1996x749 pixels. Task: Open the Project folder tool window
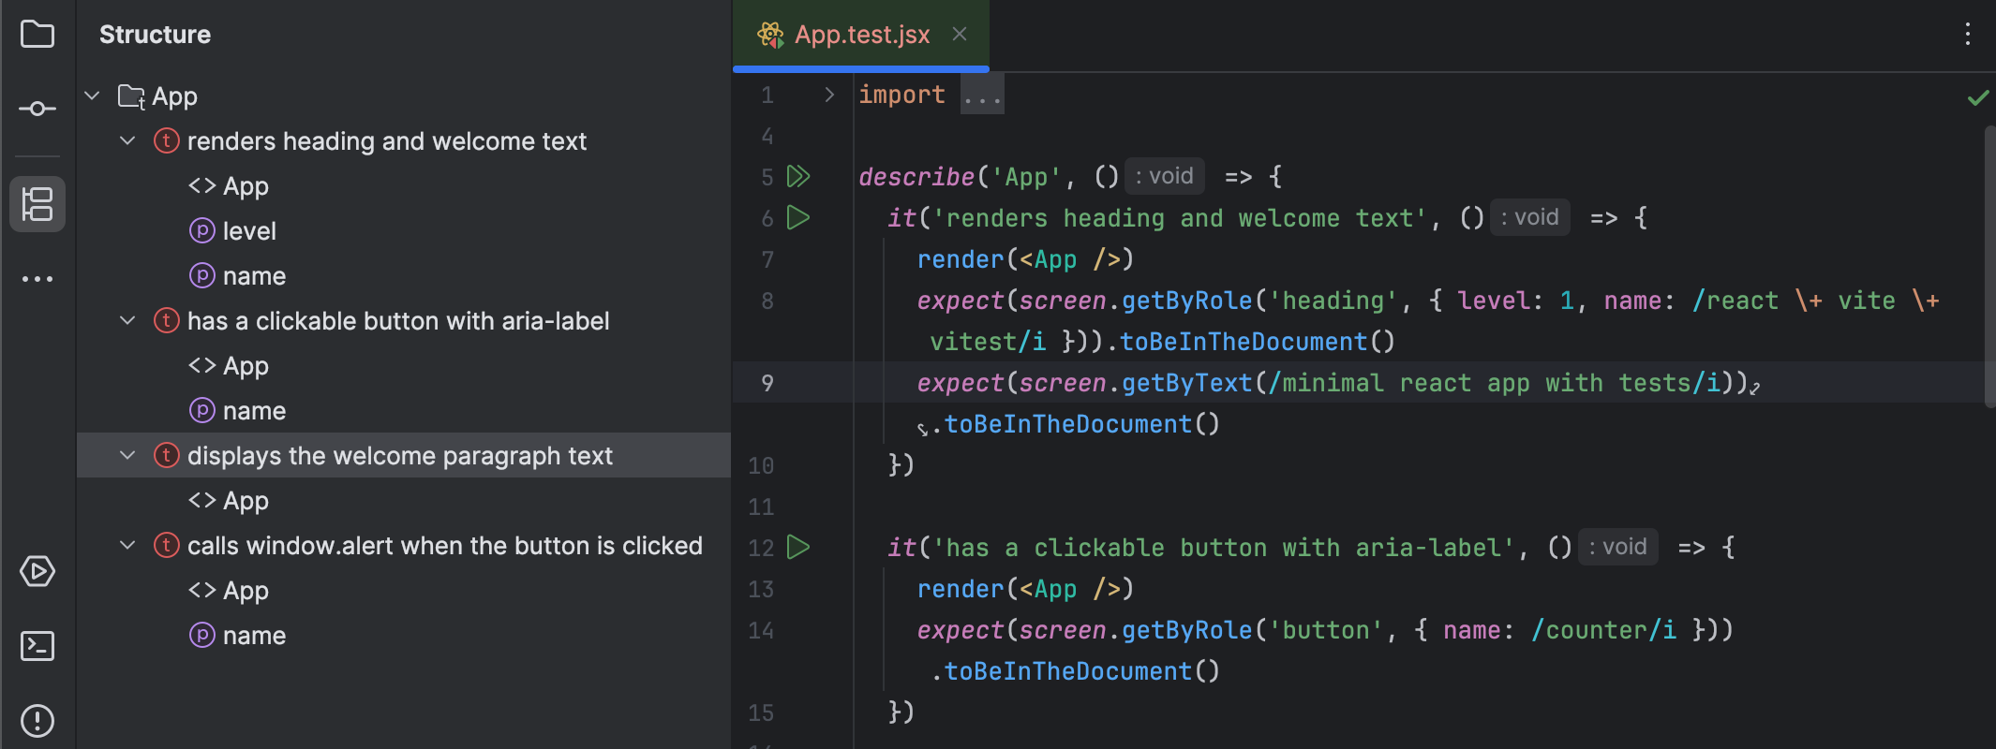click(x=37, y=35)
